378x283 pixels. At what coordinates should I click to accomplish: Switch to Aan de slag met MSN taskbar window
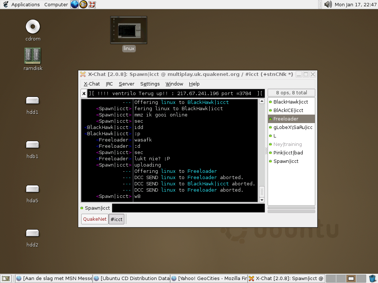[x=54, y=279]
